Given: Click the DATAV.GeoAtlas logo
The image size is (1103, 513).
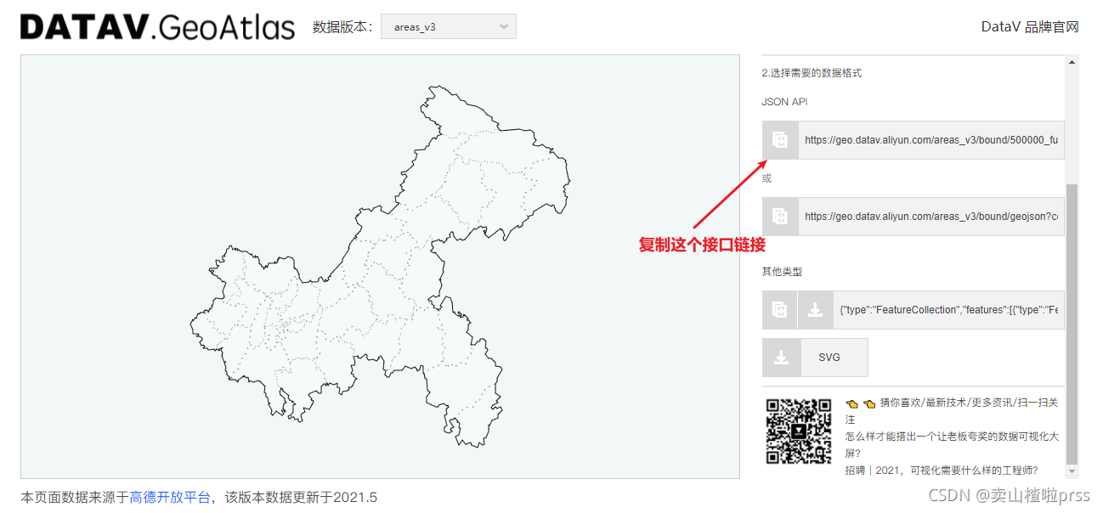Looking at the screenshot, I should click(156, 25).
